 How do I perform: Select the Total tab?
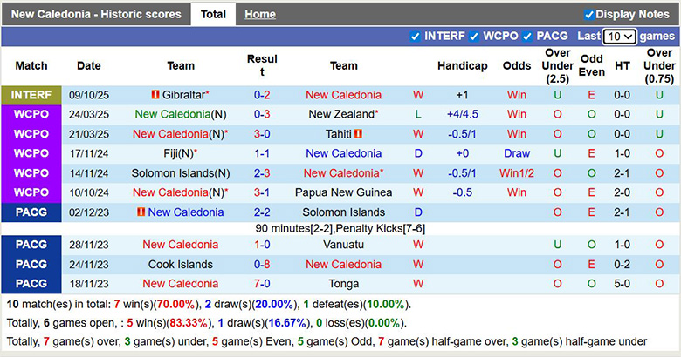(213, 15)
